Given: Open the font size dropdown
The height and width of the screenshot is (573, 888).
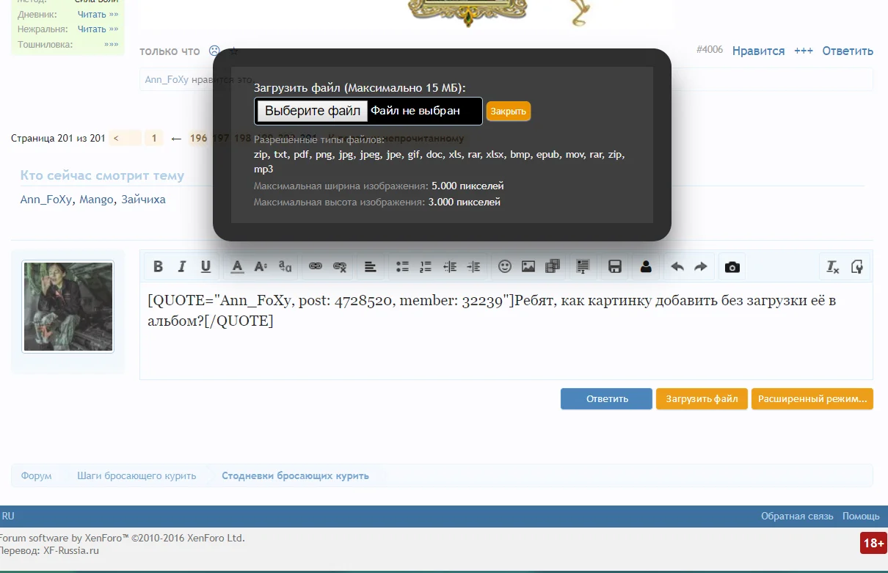Looking at the screenshot, I should [x=261, y=266].
